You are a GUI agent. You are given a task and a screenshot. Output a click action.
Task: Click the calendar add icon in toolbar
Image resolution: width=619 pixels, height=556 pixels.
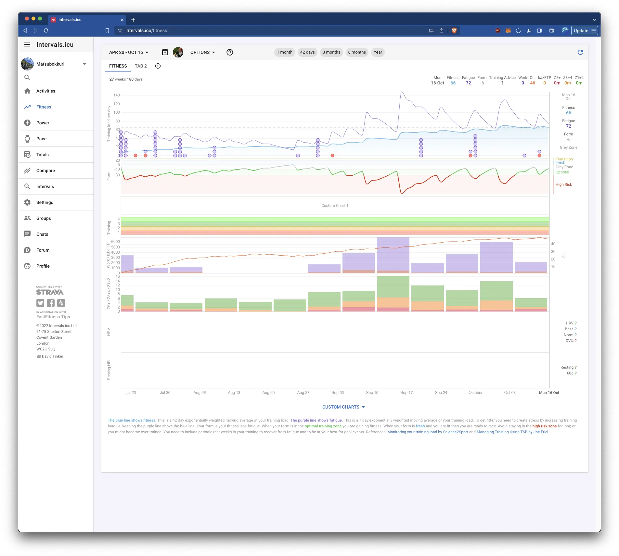pos(165,52)
